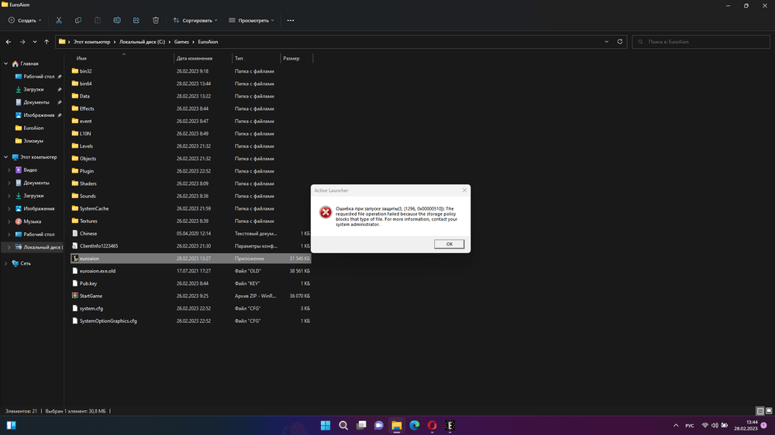
Task: Collapse the Этот компьютер tree section
Action: pos(6,157)
